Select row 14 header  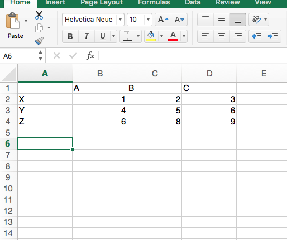(x=8, y=233)
